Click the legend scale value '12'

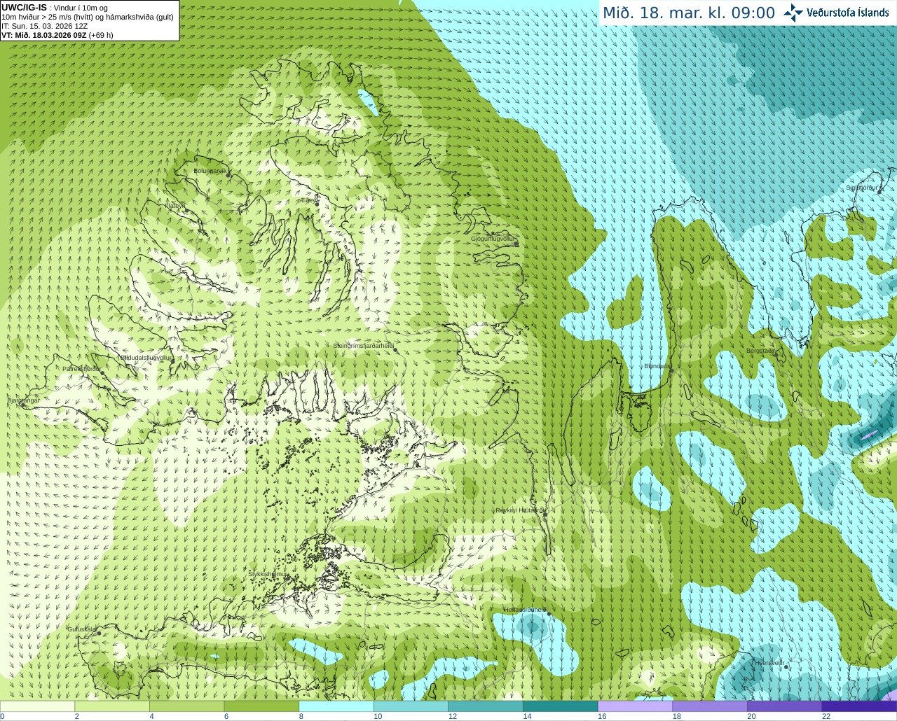(453, 716)
